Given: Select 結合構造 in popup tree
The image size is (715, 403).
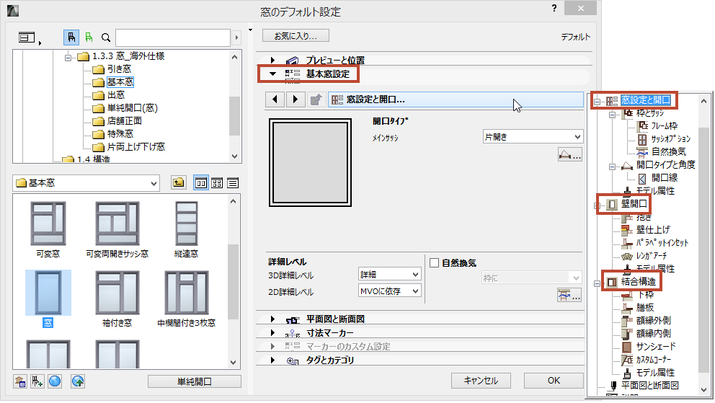Looking at the screenshot, I should tap(639, 282).
